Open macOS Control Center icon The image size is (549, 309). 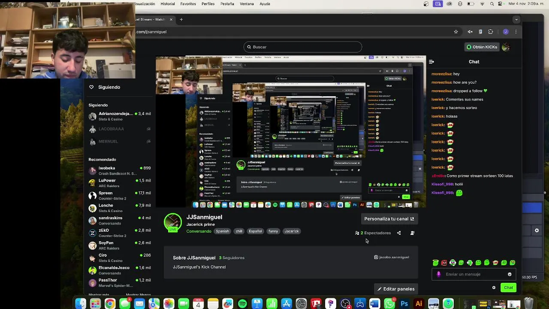tap(500, 4)
